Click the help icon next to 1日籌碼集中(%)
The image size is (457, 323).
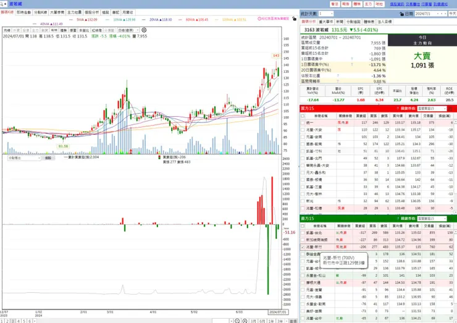coord(352,64)
